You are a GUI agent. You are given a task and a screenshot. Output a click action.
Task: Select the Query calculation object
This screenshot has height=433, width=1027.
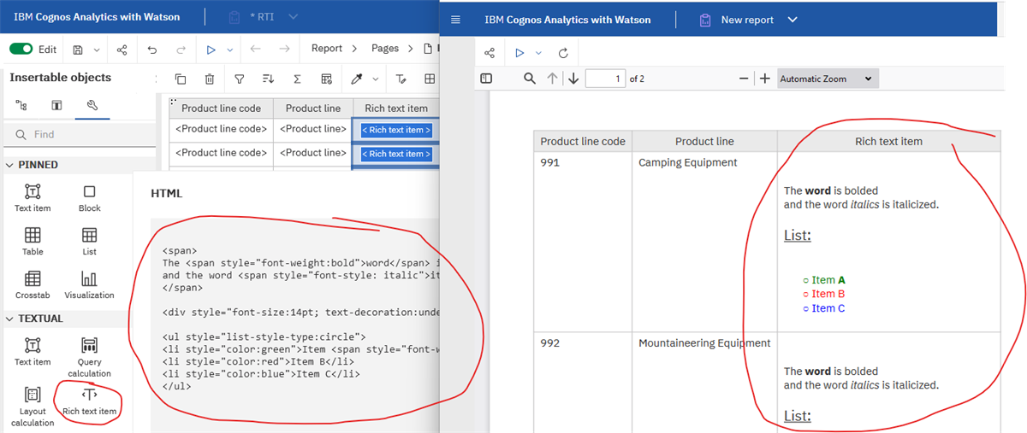click(x=89, y=356)
